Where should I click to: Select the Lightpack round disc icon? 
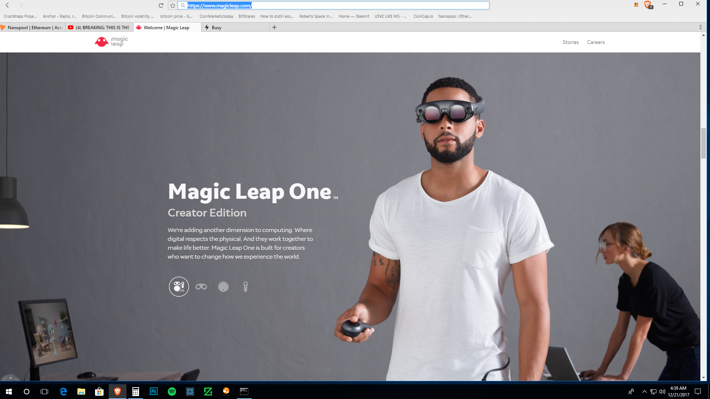click(x=223, y=287)
